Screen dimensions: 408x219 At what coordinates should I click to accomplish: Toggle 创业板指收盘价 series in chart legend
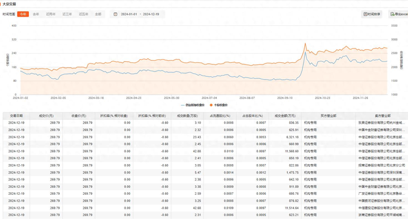click(195, 105)
